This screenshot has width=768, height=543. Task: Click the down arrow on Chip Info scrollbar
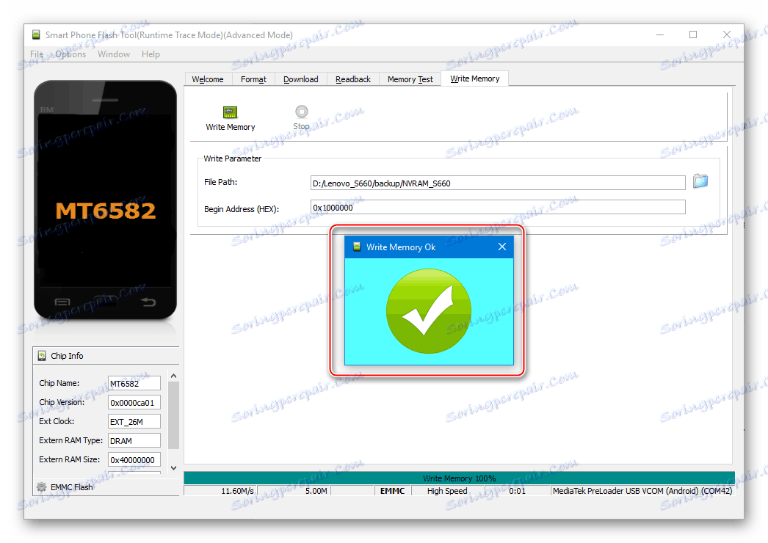173,467
